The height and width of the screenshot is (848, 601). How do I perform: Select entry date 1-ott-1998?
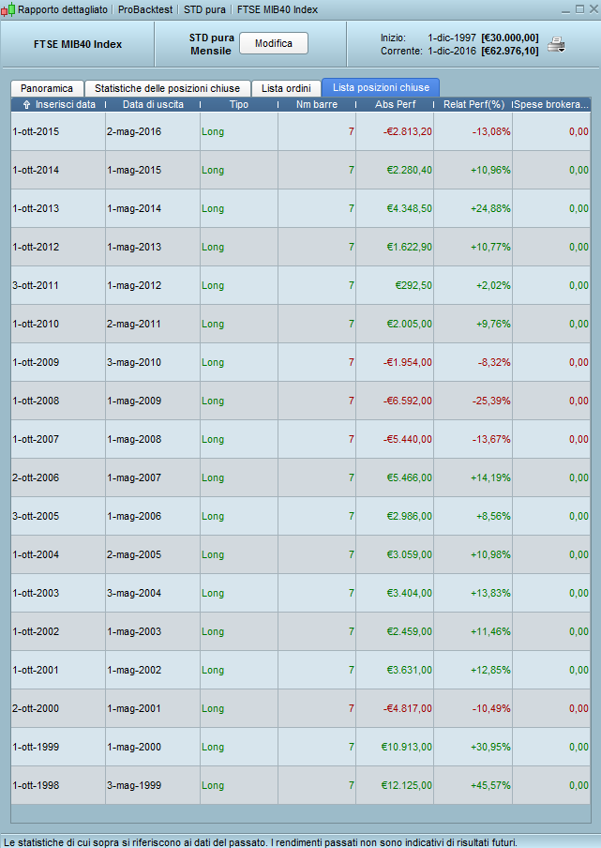pyautogui.click(x=36, y=784)
